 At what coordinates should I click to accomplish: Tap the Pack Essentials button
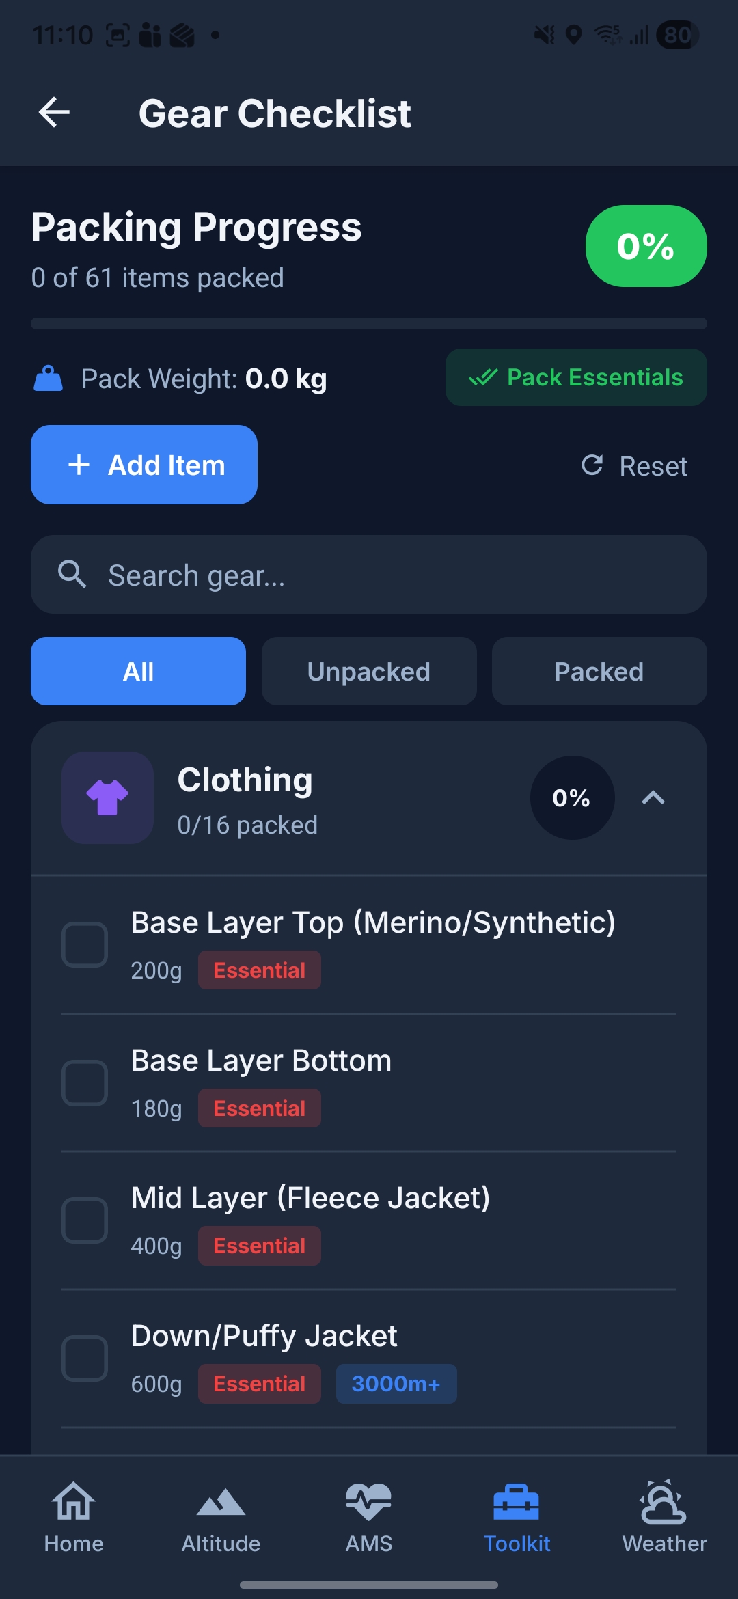[x=576, y=377]
